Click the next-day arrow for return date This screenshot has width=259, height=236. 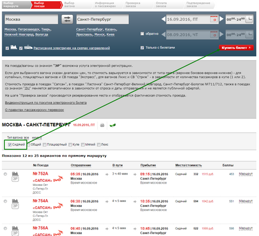(x=221, y=35)
